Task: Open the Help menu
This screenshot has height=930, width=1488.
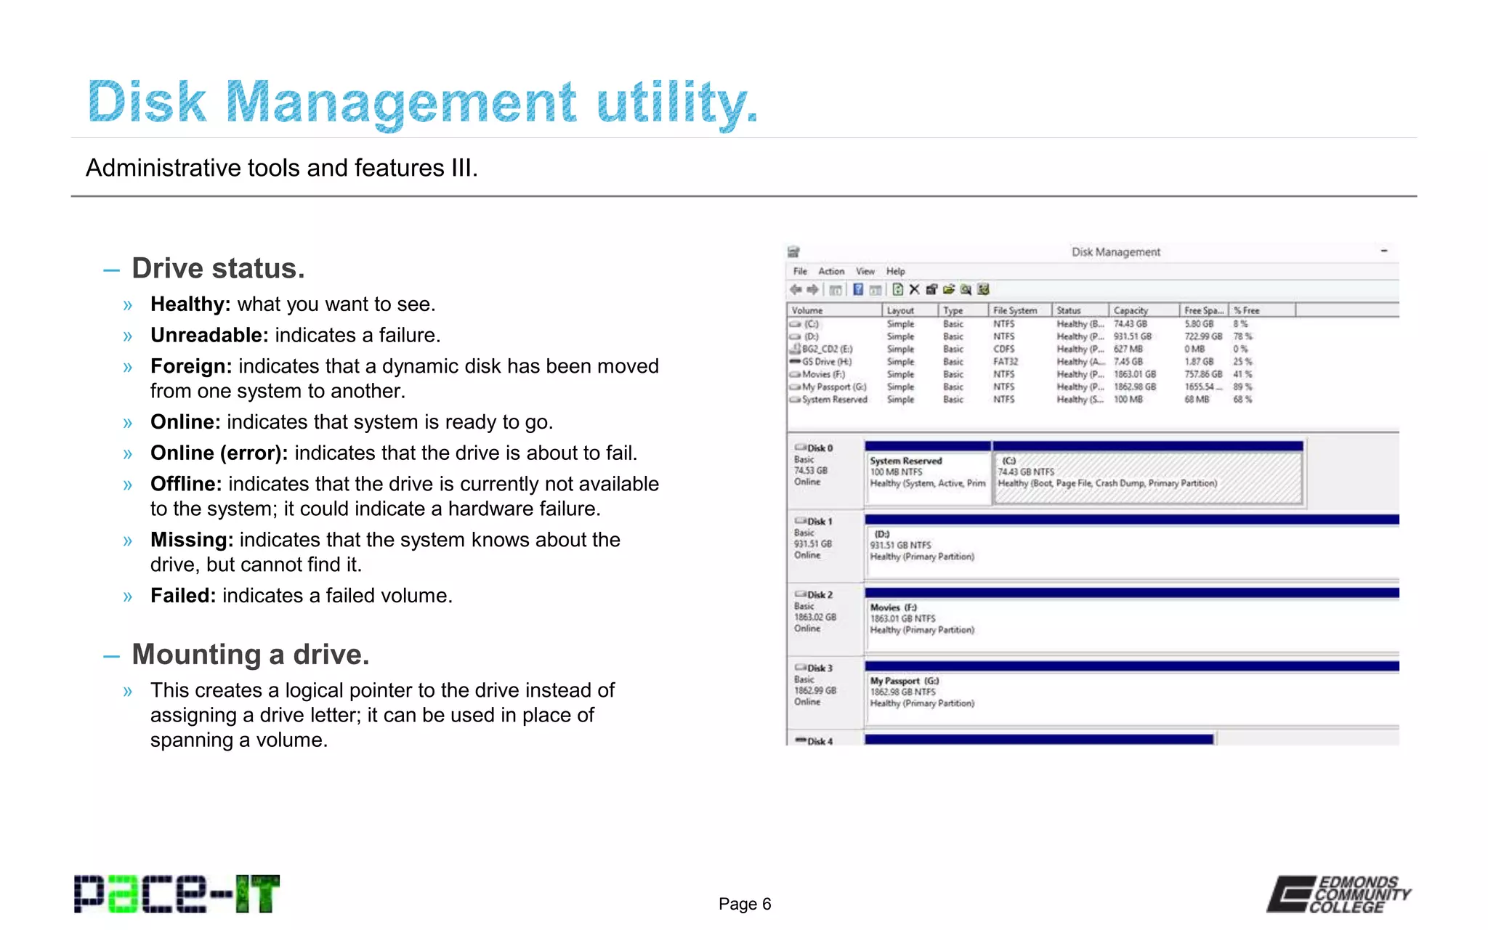Action: click(896, 271)
